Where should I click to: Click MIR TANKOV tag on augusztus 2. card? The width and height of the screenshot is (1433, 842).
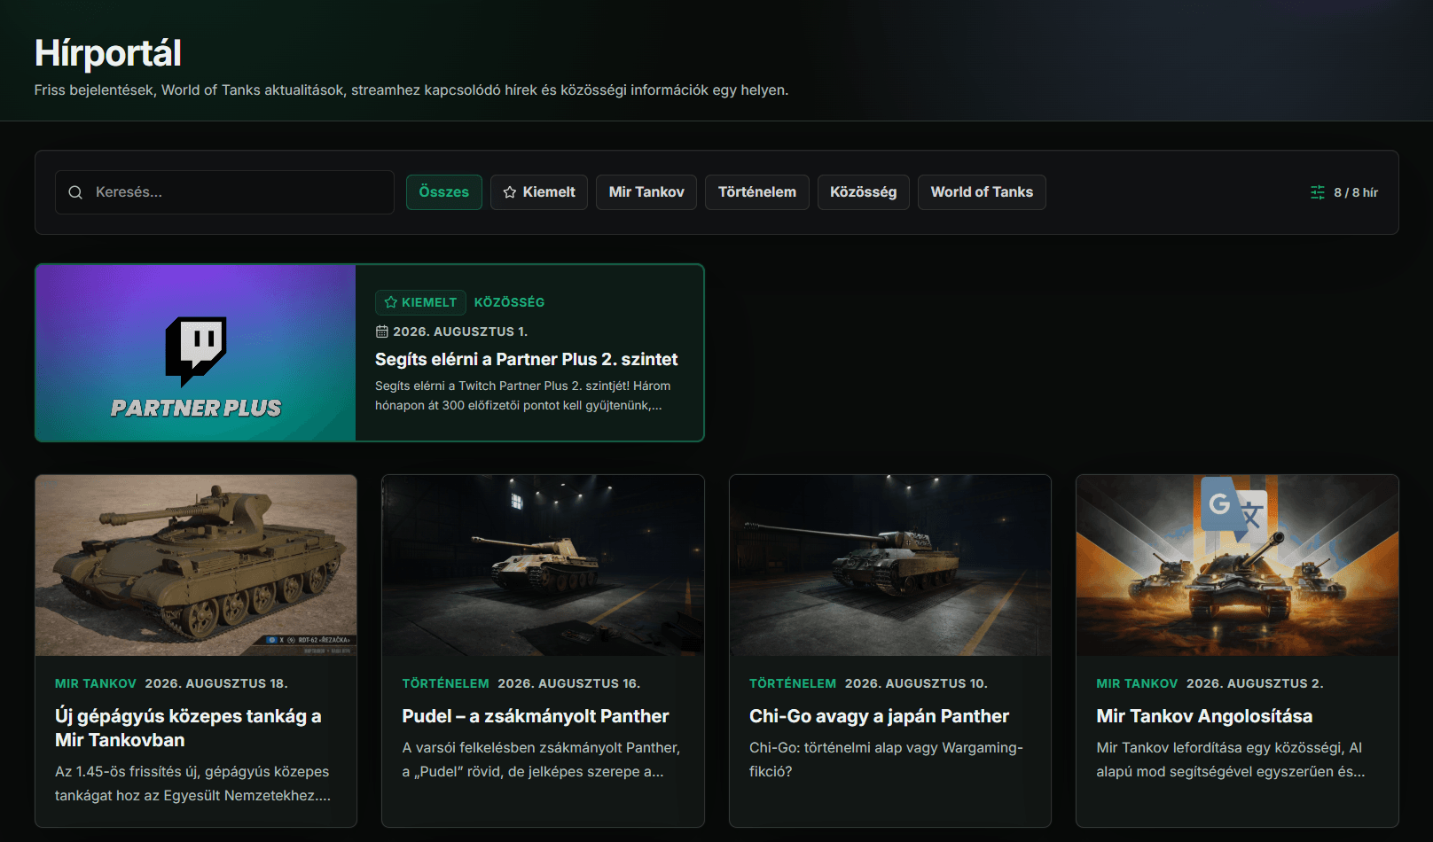coord(1137,683)
